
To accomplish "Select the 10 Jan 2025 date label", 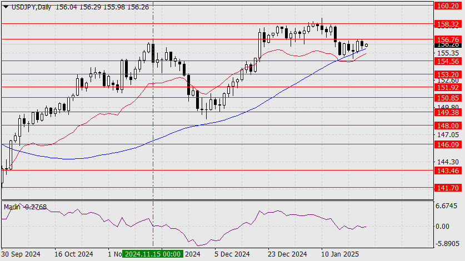I will pyautogui.click(x=340, y=254).
